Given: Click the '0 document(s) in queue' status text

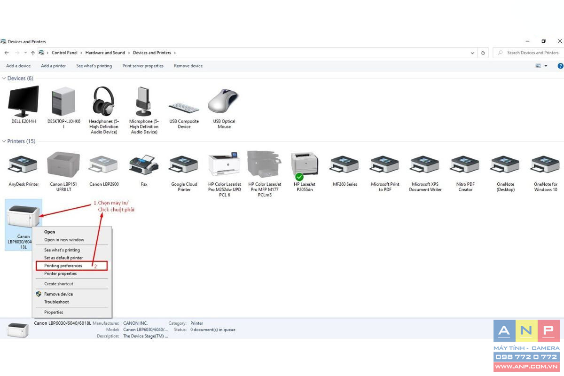Looking at the screenshot, I should (x=213, y=329).
